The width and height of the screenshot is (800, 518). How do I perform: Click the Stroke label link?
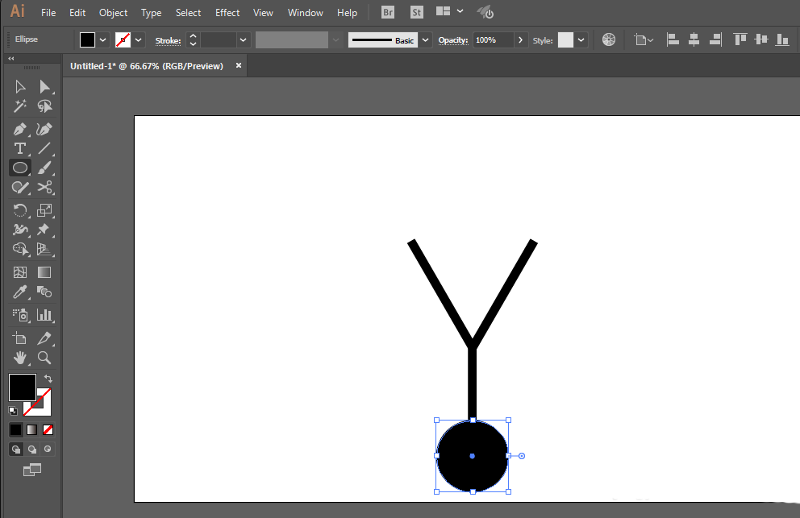pos(168,40)
